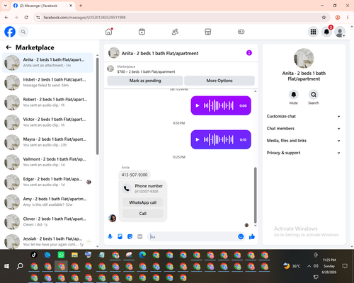The image size is (354, 283).
Task: Open the Anita conversation in the list
Action: pyautogui.click(x=47, y=62)
